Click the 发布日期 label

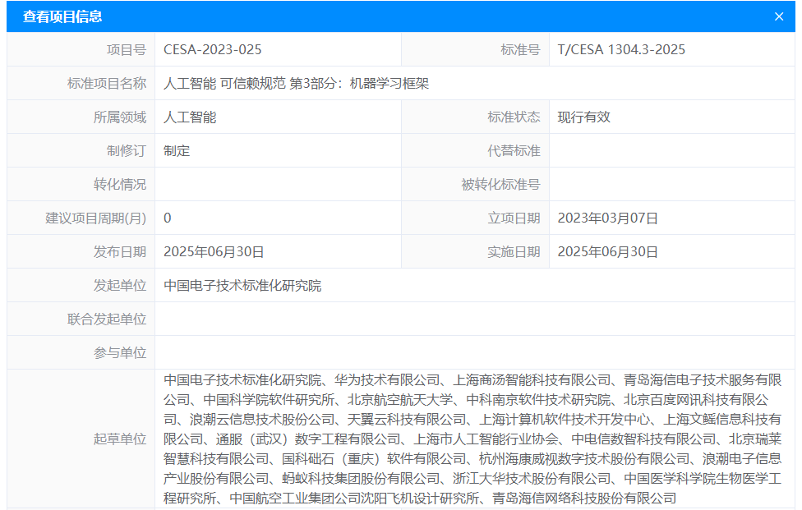point(120,252)
